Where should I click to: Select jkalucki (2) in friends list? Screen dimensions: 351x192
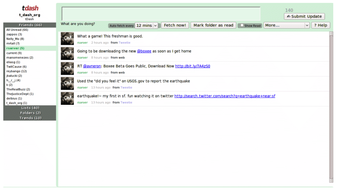pyautogui.click(x=14, y=76)
